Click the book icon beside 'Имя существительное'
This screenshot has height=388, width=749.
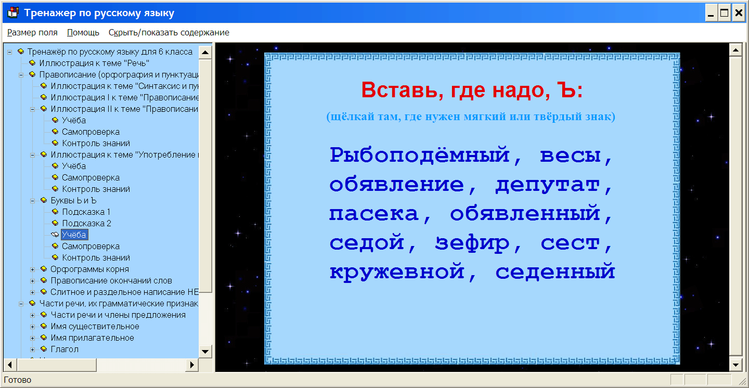44,326
